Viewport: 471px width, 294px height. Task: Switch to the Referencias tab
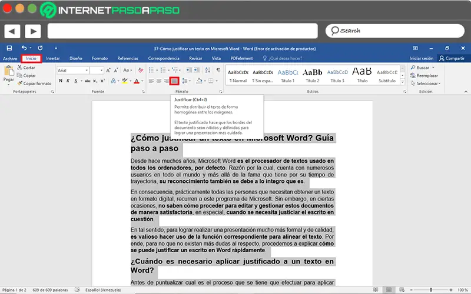click(128, 58)
